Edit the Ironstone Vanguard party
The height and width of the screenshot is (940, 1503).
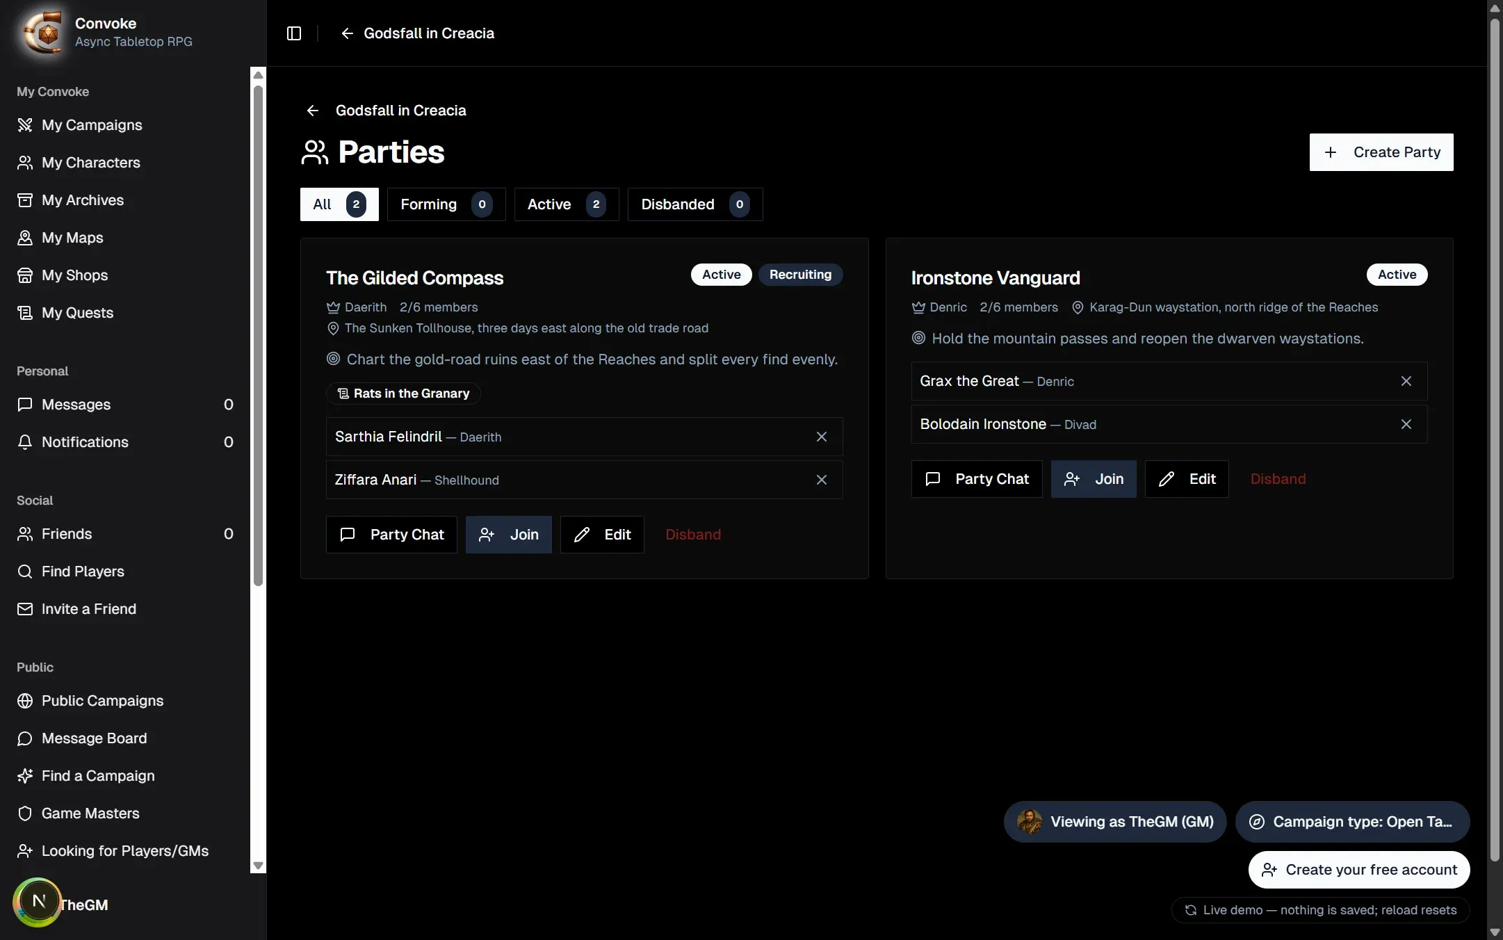[x=1187, y=479]
